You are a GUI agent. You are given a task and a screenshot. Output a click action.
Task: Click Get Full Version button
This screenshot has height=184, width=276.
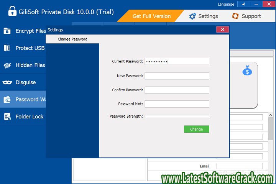point(151,16)
